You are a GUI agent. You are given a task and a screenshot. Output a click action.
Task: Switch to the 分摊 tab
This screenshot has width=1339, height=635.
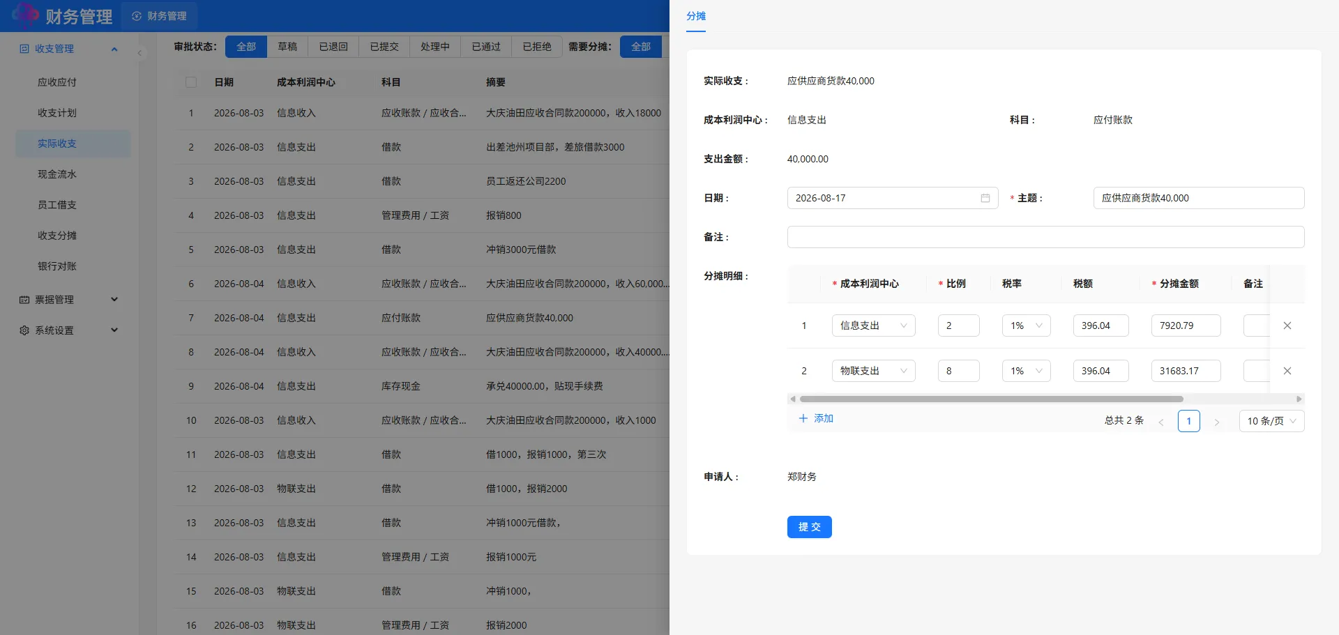coord(696,16)
